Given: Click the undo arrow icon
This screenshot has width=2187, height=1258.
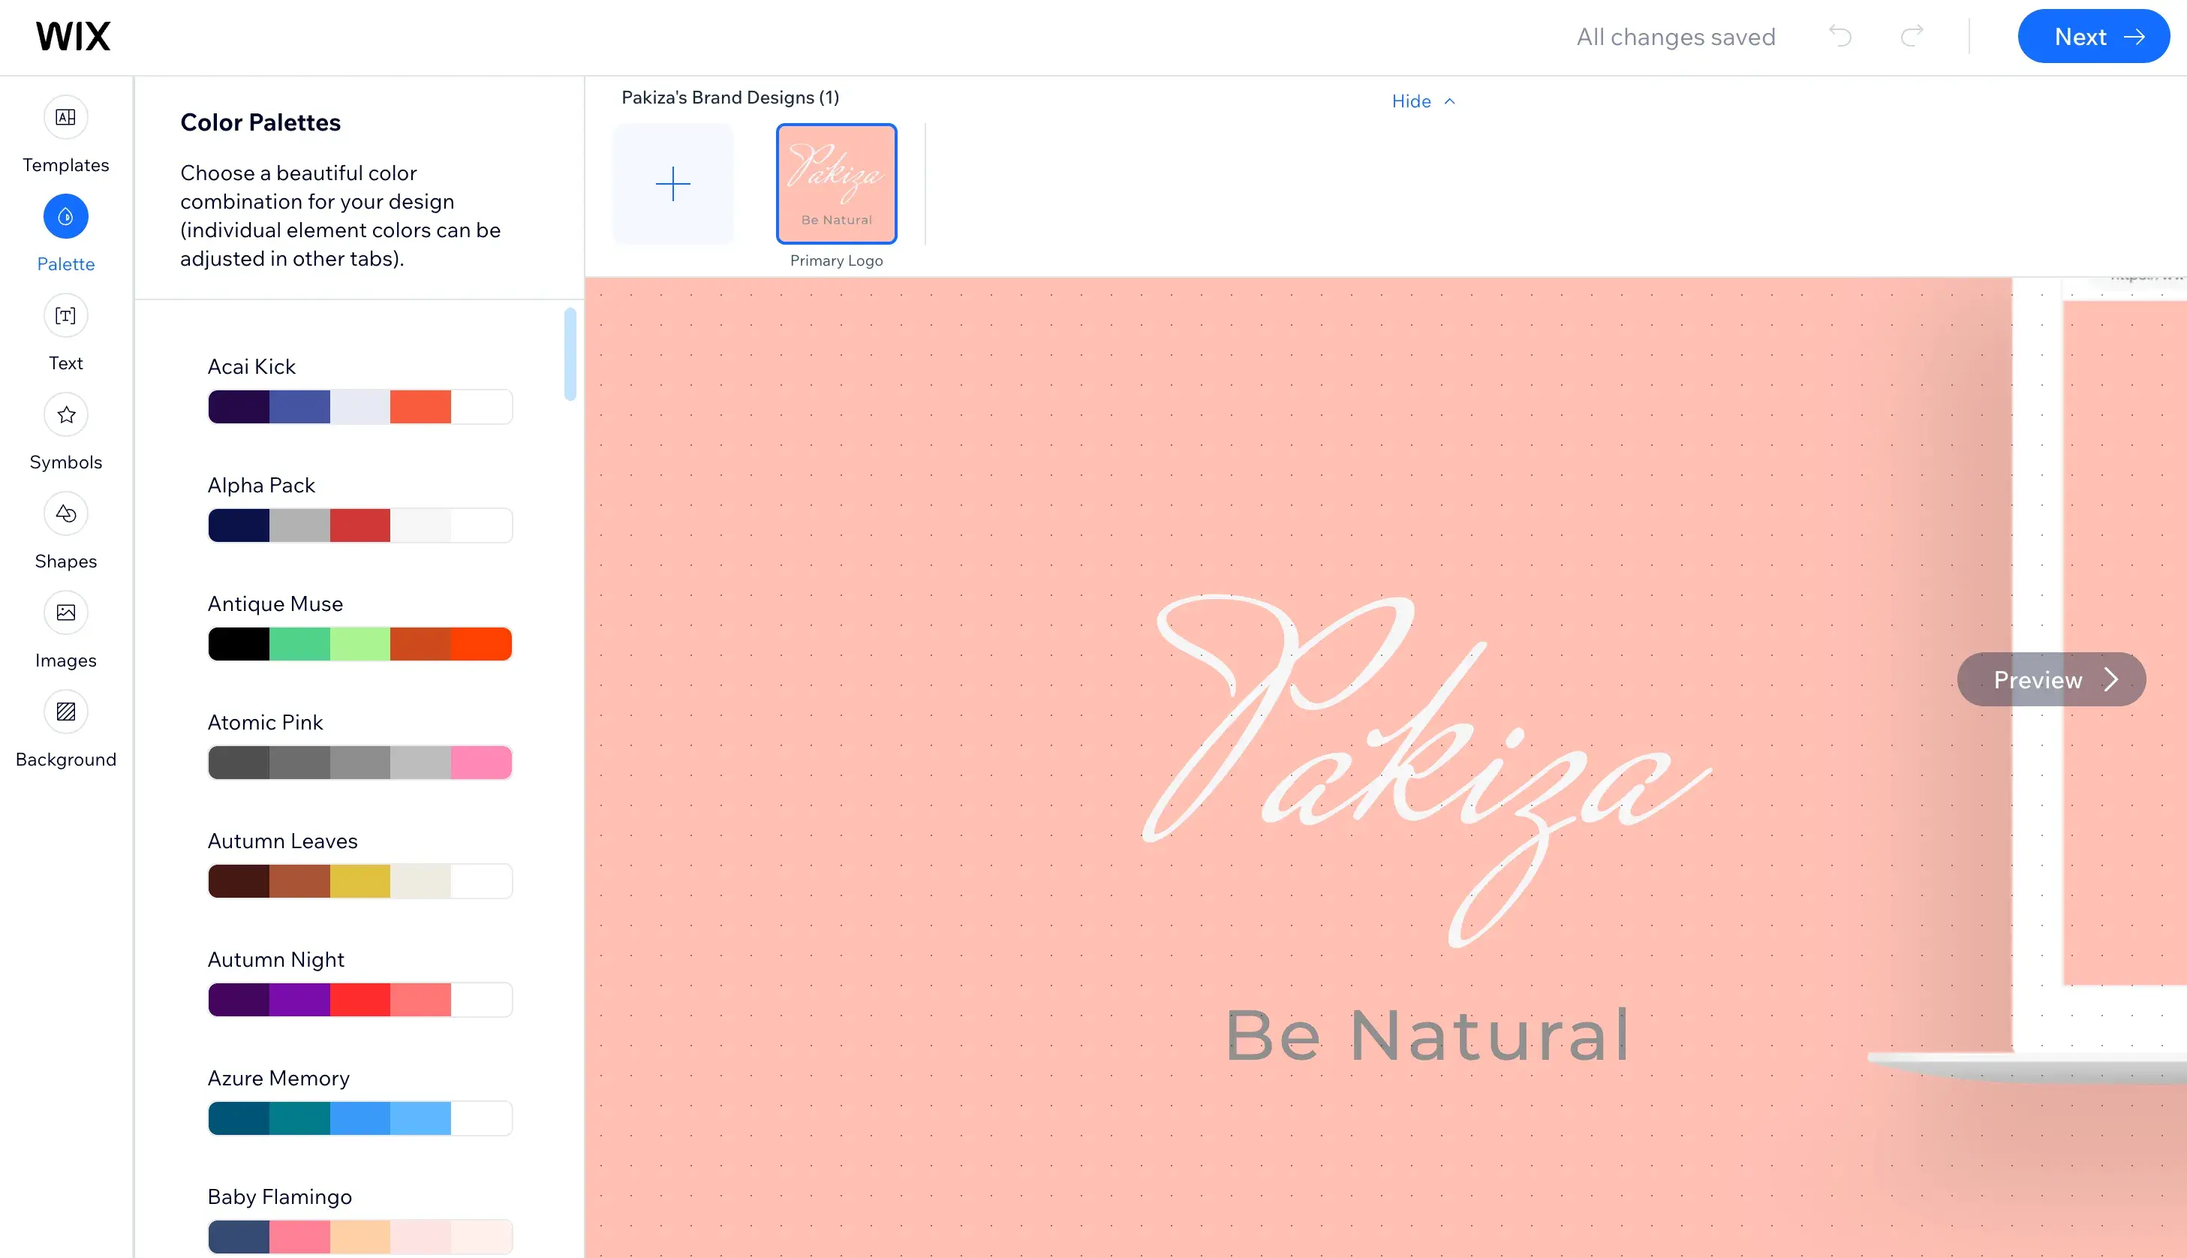Looking at the screenshot, I should (1840, 36).
